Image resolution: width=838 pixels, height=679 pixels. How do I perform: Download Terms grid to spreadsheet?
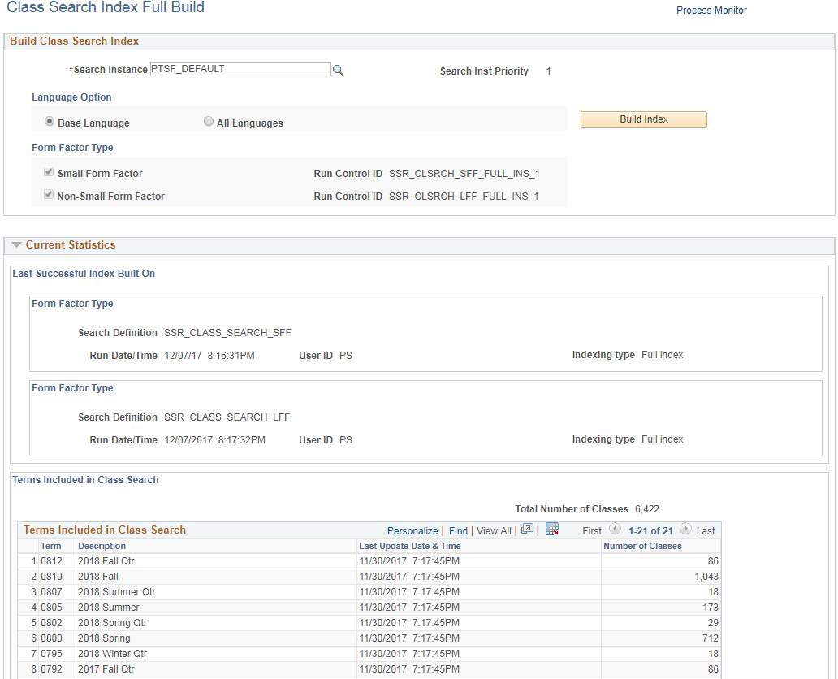553,529
